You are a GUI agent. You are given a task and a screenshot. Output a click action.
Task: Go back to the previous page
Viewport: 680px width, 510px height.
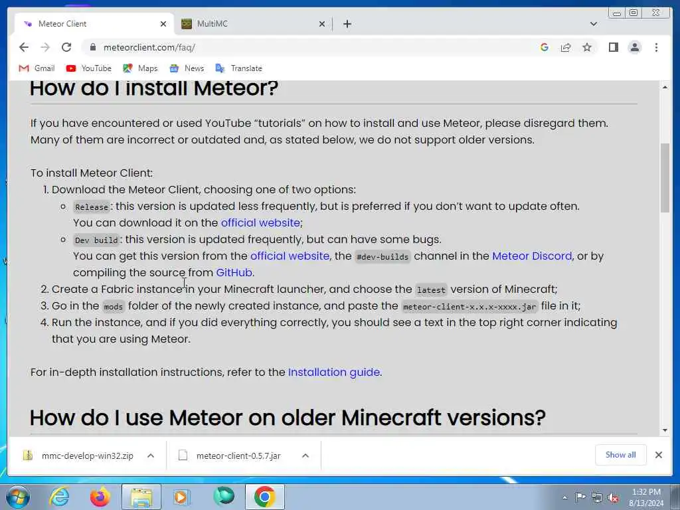point(24,47)
